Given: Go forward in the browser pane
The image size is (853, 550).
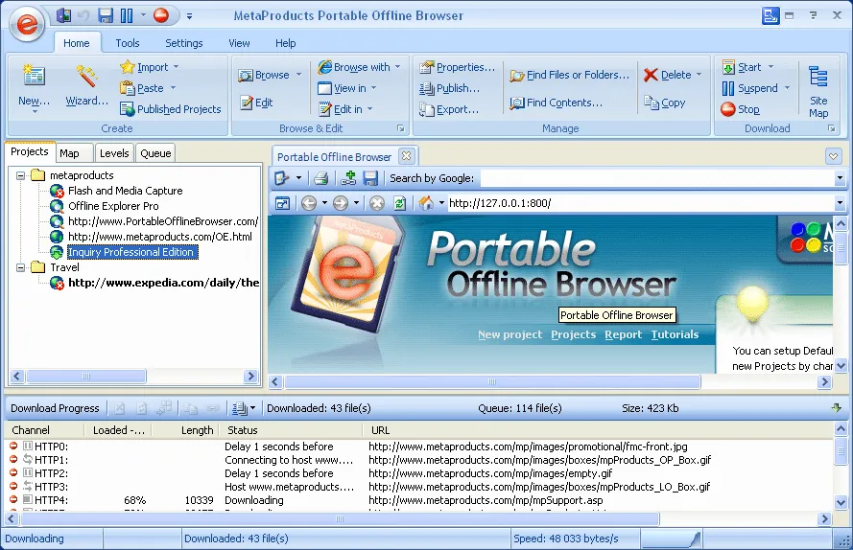Looking at the screenshot, I should tap(341, 203).
